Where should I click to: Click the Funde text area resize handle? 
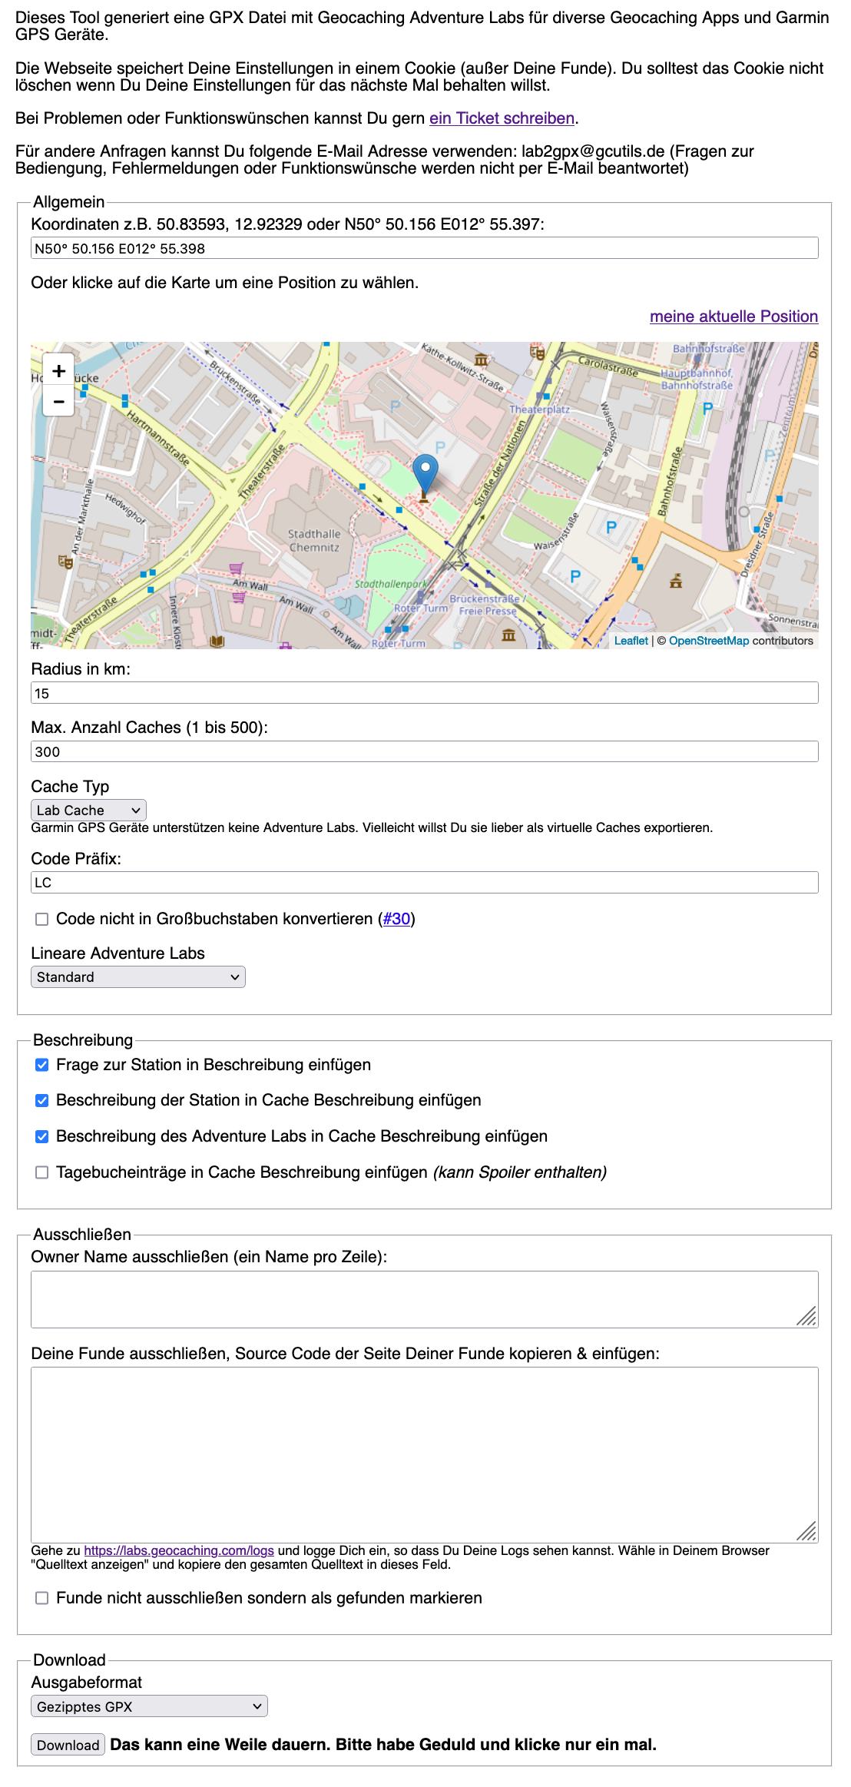click(x=807, y=1532)
